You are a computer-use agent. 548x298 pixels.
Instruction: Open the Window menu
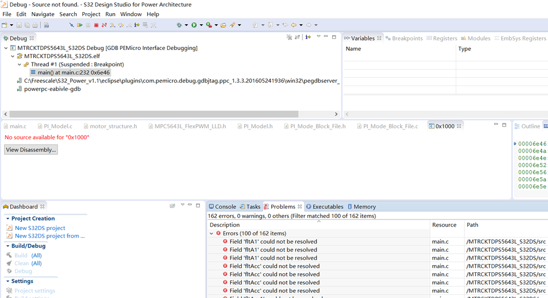pyautogui.click(x=131, y=14)
